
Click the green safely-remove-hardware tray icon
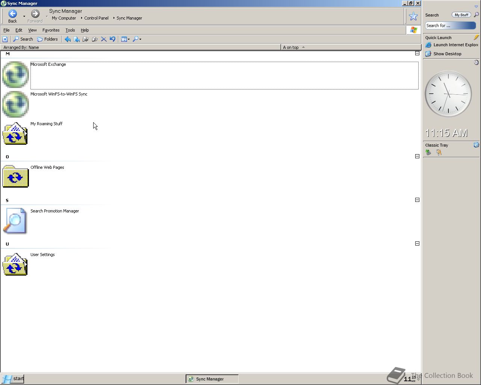(428, 152)
